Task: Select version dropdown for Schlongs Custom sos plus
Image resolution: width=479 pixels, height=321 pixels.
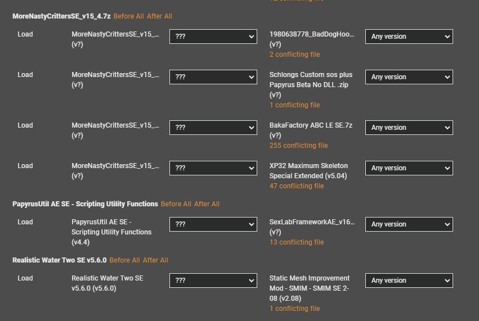Action: [x=409, y=77]
